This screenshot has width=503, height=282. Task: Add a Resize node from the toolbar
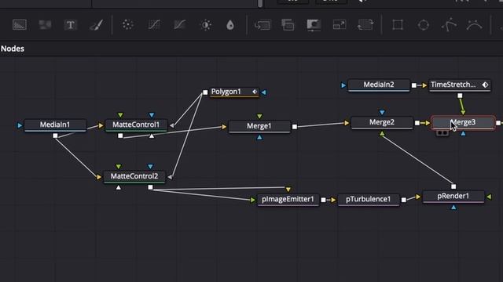340,24
